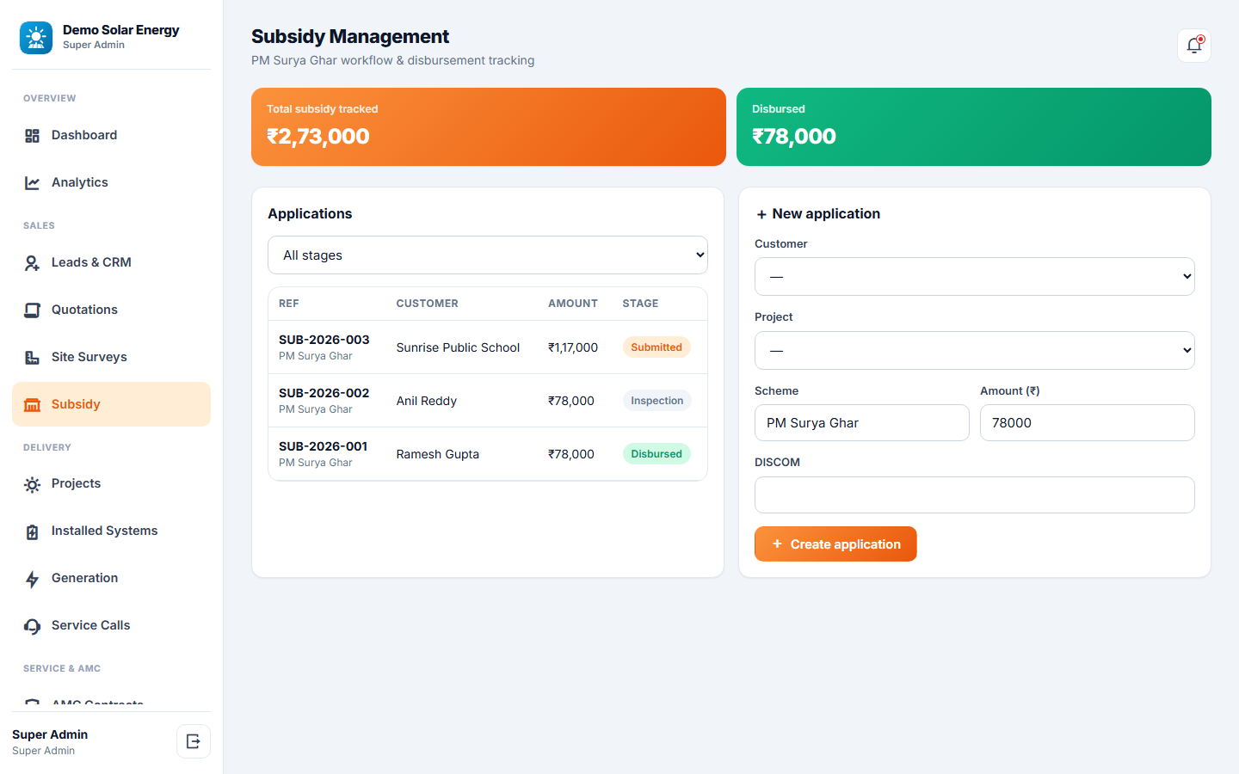Click the Site Surveys icon
1239x774 pixels.
(32, 358)
